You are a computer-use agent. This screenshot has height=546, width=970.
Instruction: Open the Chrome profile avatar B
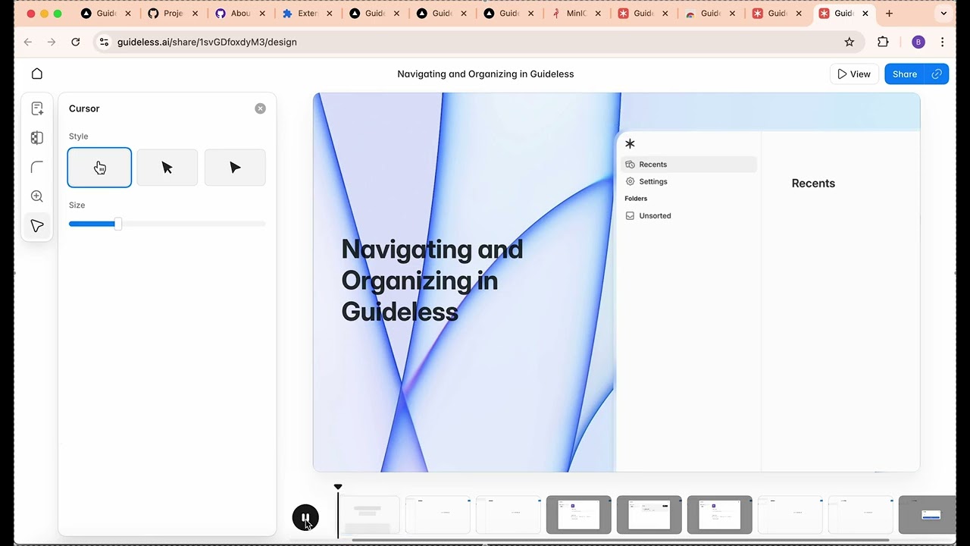[918, 42]
